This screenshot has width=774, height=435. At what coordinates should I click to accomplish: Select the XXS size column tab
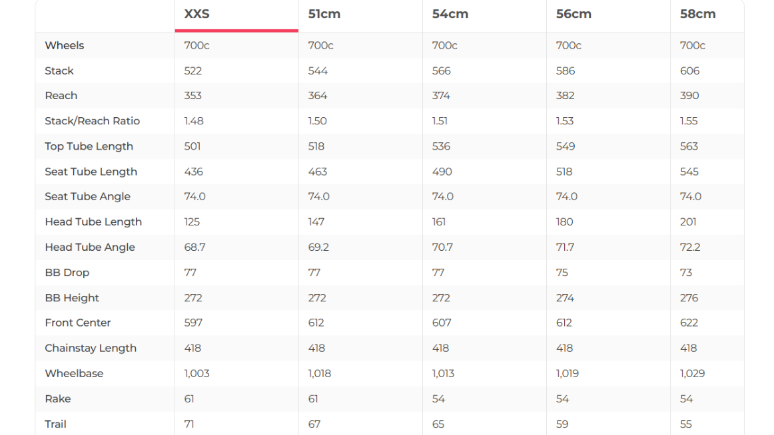point(197,14)
